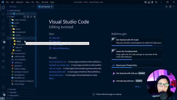Open Boost your Productivity walkthrough
This screenshot has height=100, width=177.
[137, 65]
